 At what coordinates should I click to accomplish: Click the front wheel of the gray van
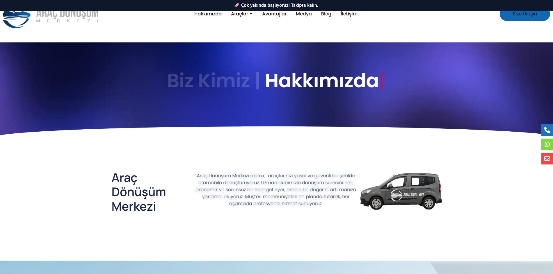pos(376,203)
